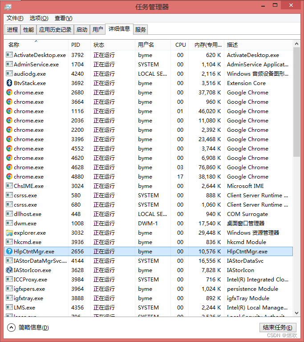
Task: Sort by the 状态 column header
Action: pos(113,45)
